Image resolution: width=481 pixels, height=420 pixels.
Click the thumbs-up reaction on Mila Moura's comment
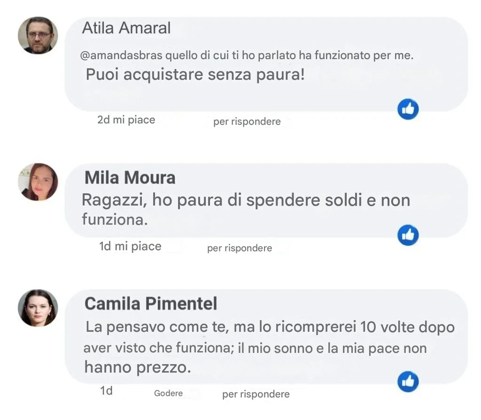click(x=408, y=236)
